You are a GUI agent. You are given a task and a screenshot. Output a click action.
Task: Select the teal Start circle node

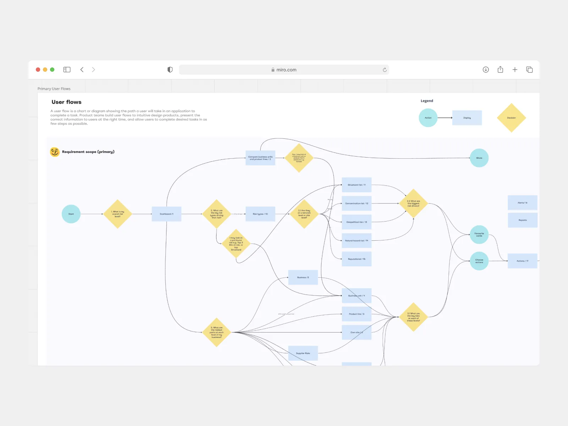click(71, 214)
